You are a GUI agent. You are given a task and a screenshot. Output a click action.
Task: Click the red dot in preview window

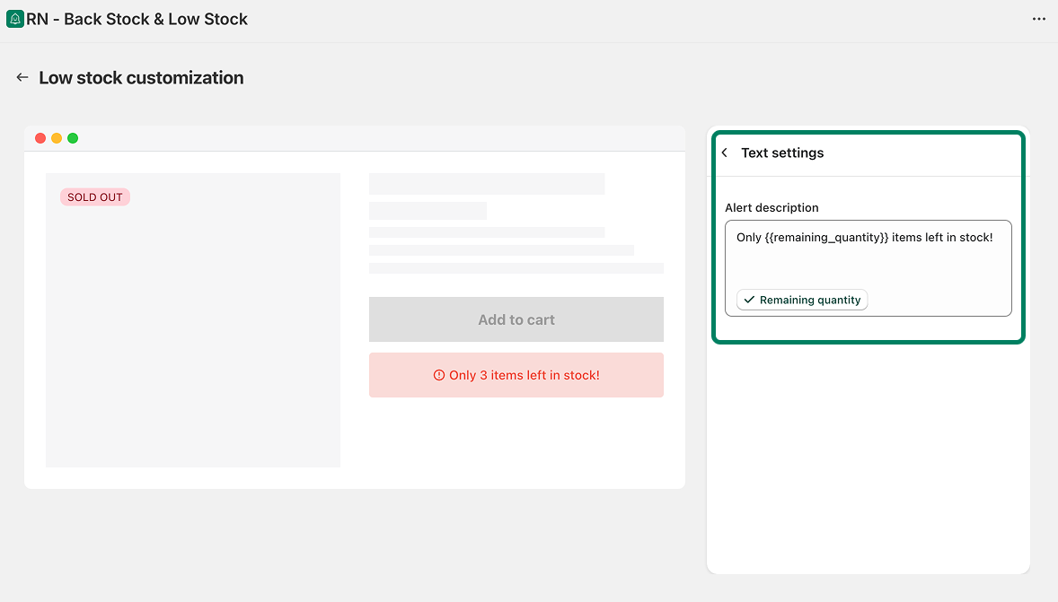[40, 138]
